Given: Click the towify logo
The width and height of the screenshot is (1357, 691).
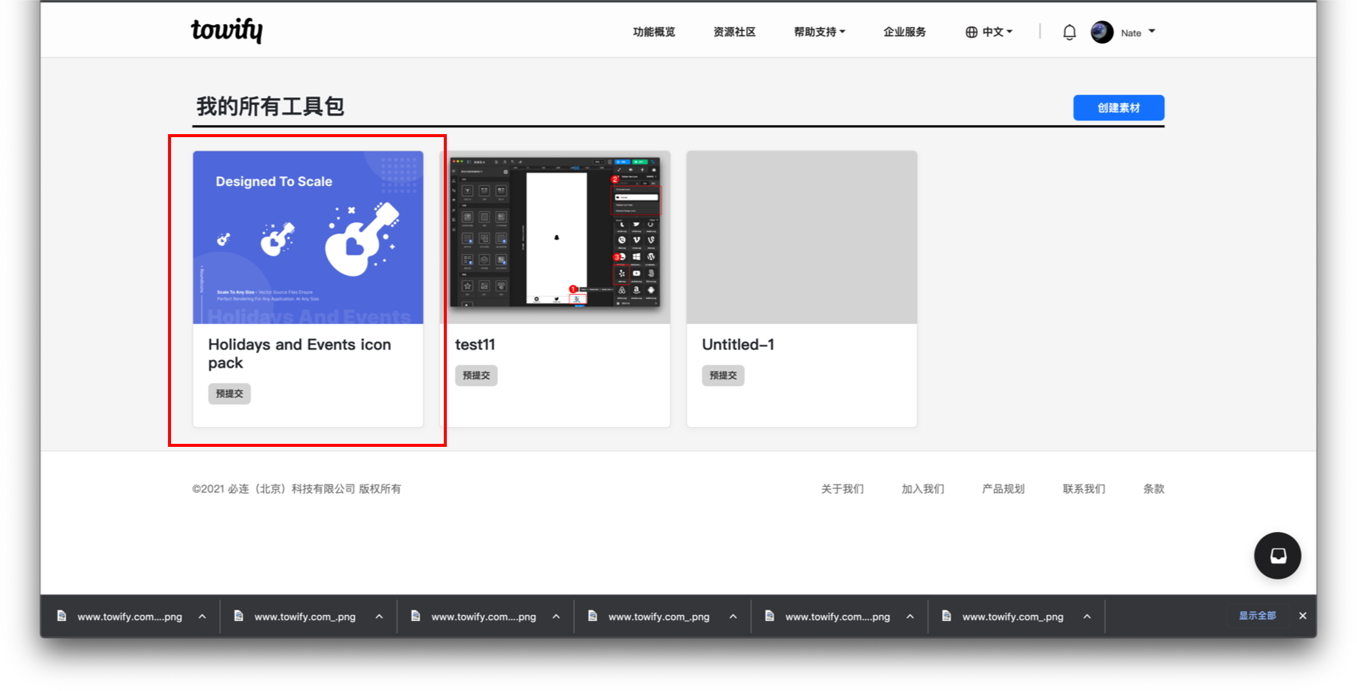Looking at the screenshot, I should pos(226,30).
